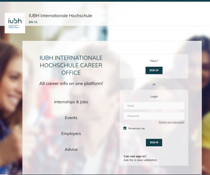Select the Events text
Screen dimensions: 210x175
coord(71,118)
